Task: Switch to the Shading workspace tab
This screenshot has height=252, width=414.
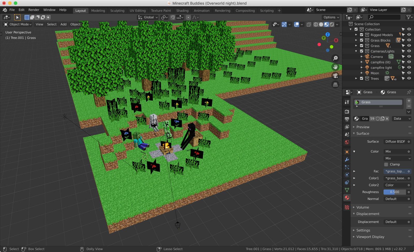Action: [182, 11]
